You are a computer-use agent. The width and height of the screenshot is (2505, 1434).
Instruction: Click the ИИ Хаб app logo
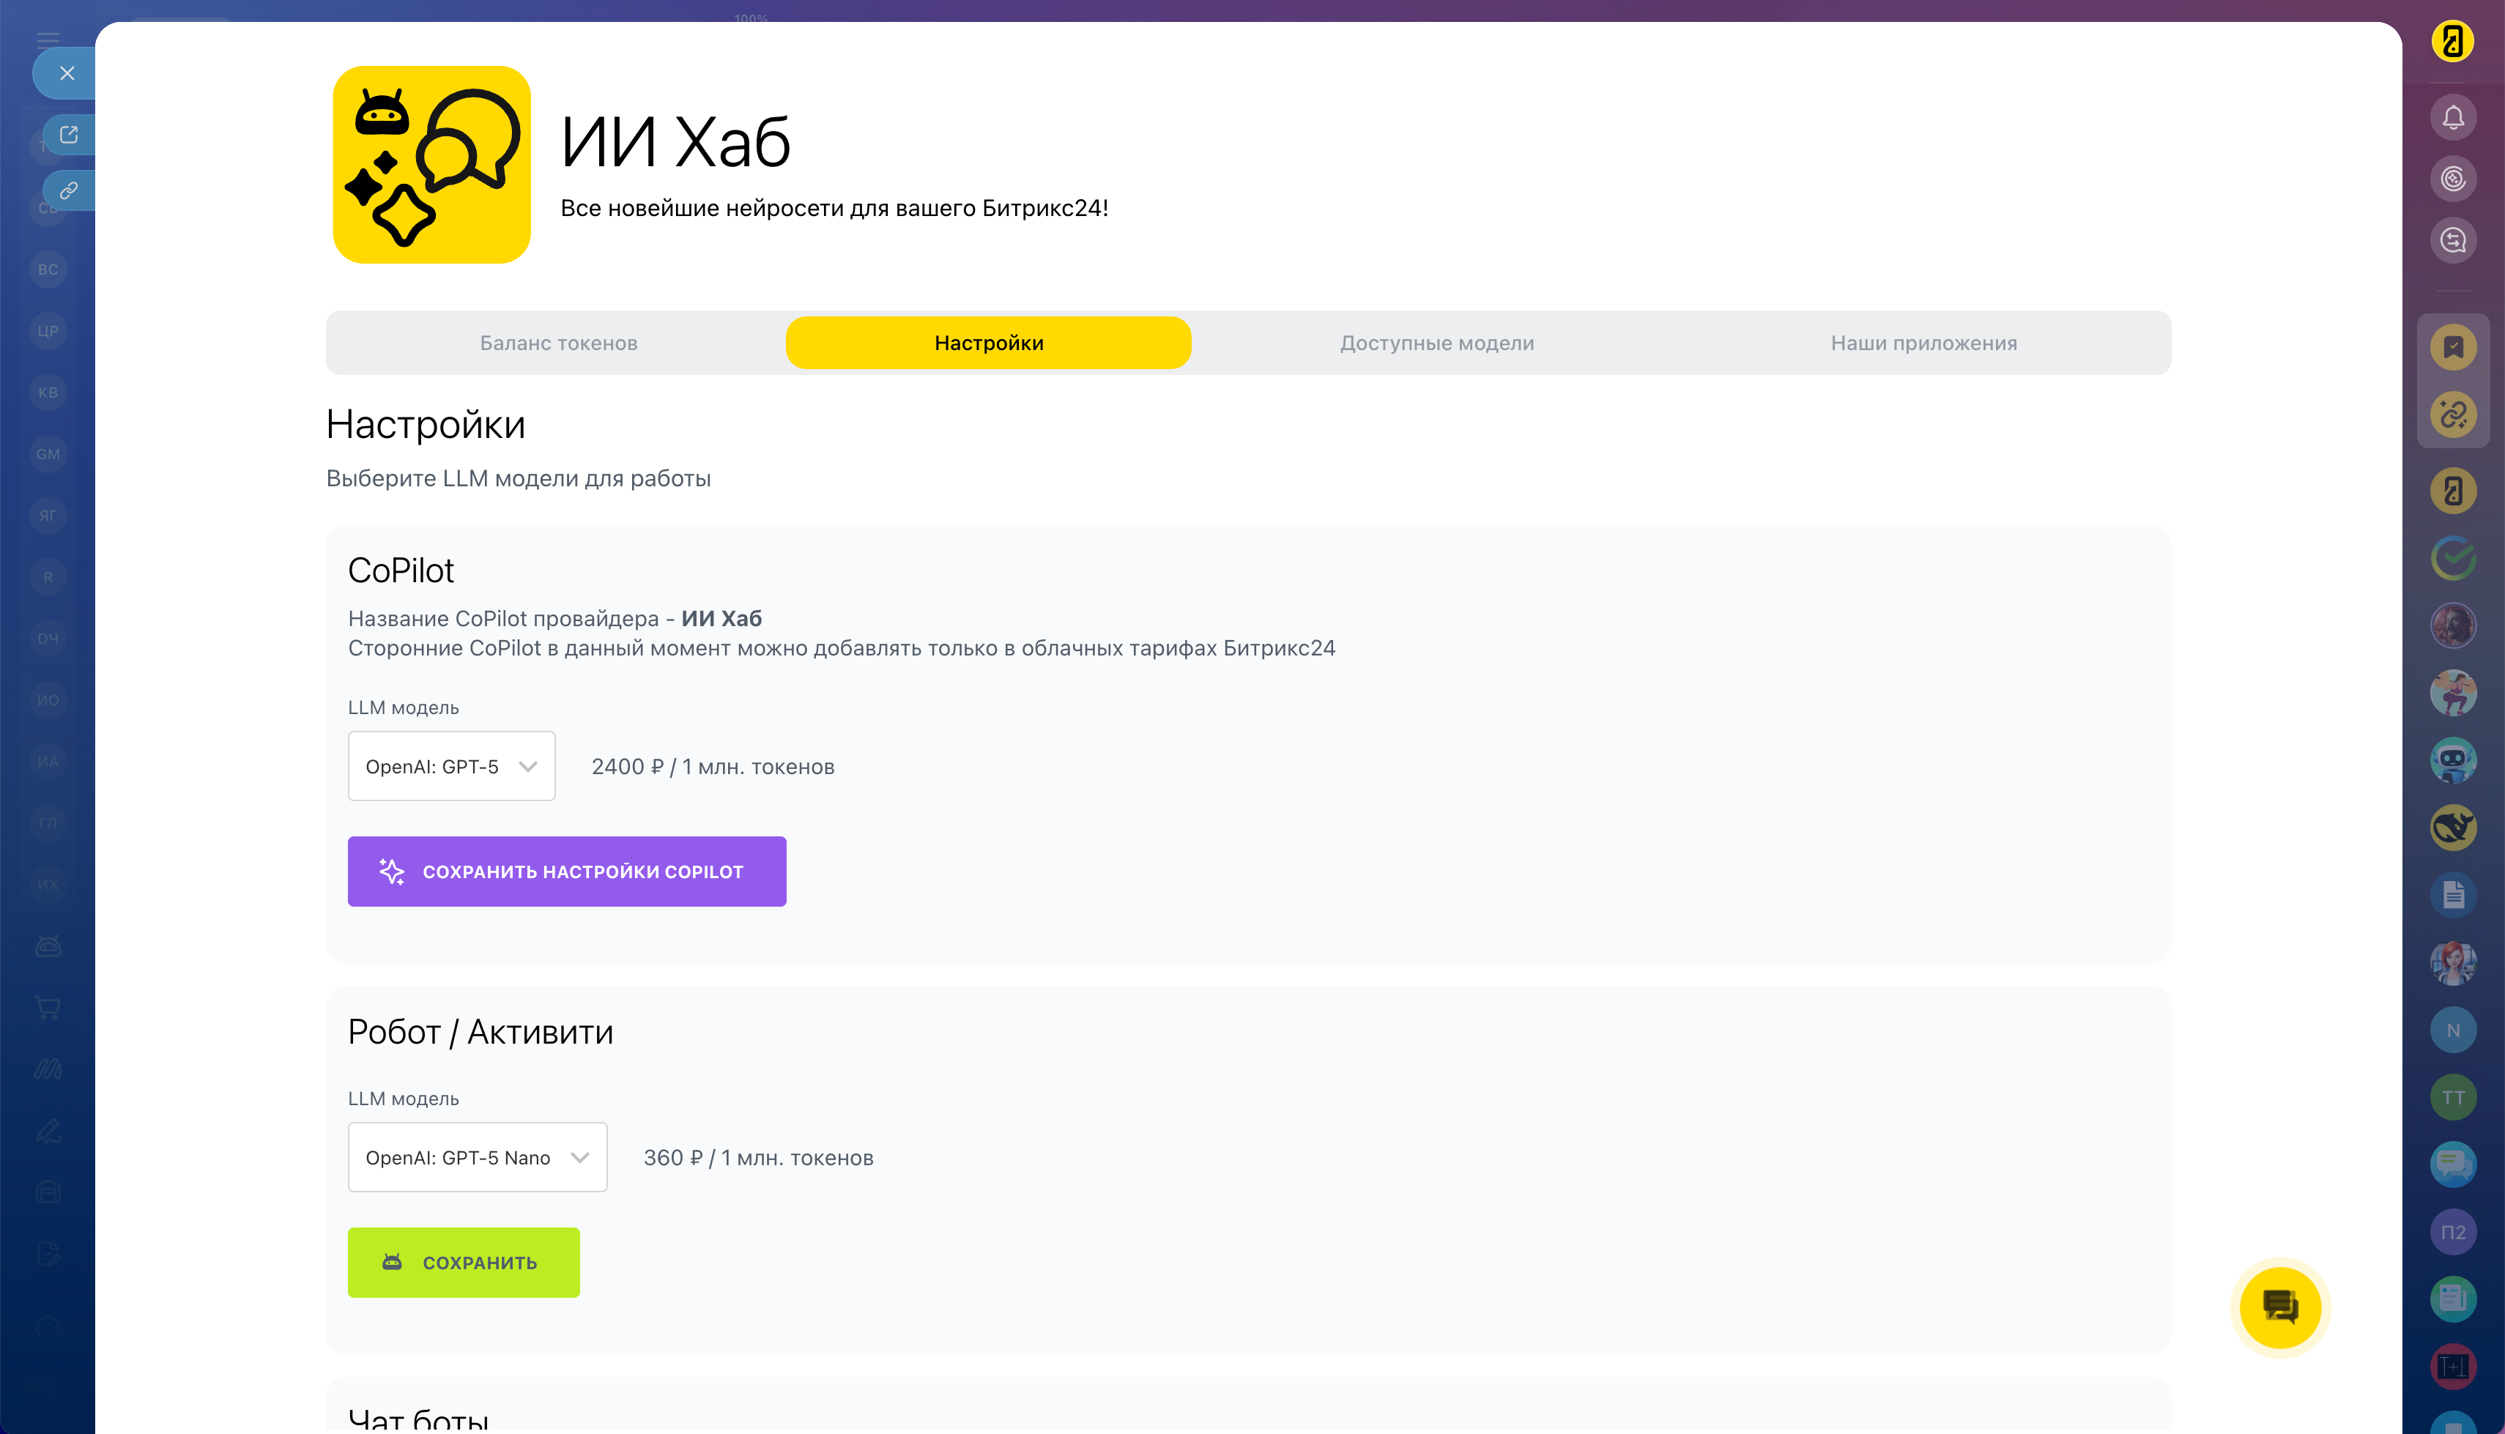click(431, 165)
